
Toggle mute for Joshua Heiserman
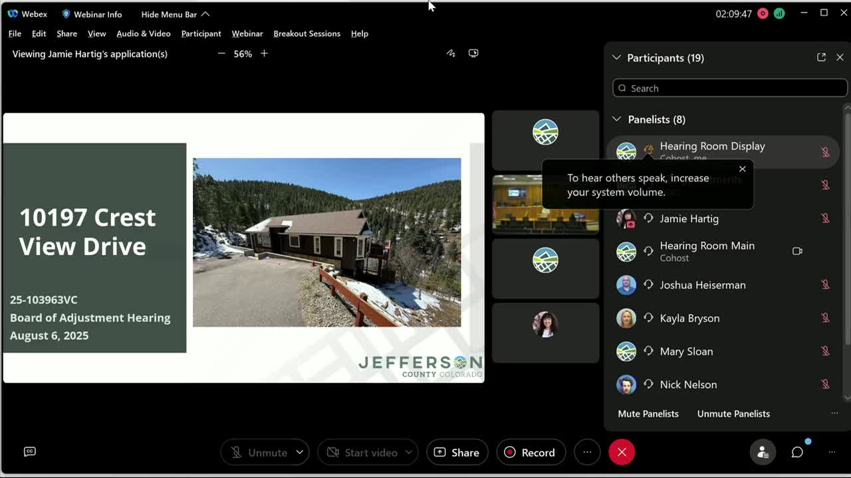click(x=825, y=284)
